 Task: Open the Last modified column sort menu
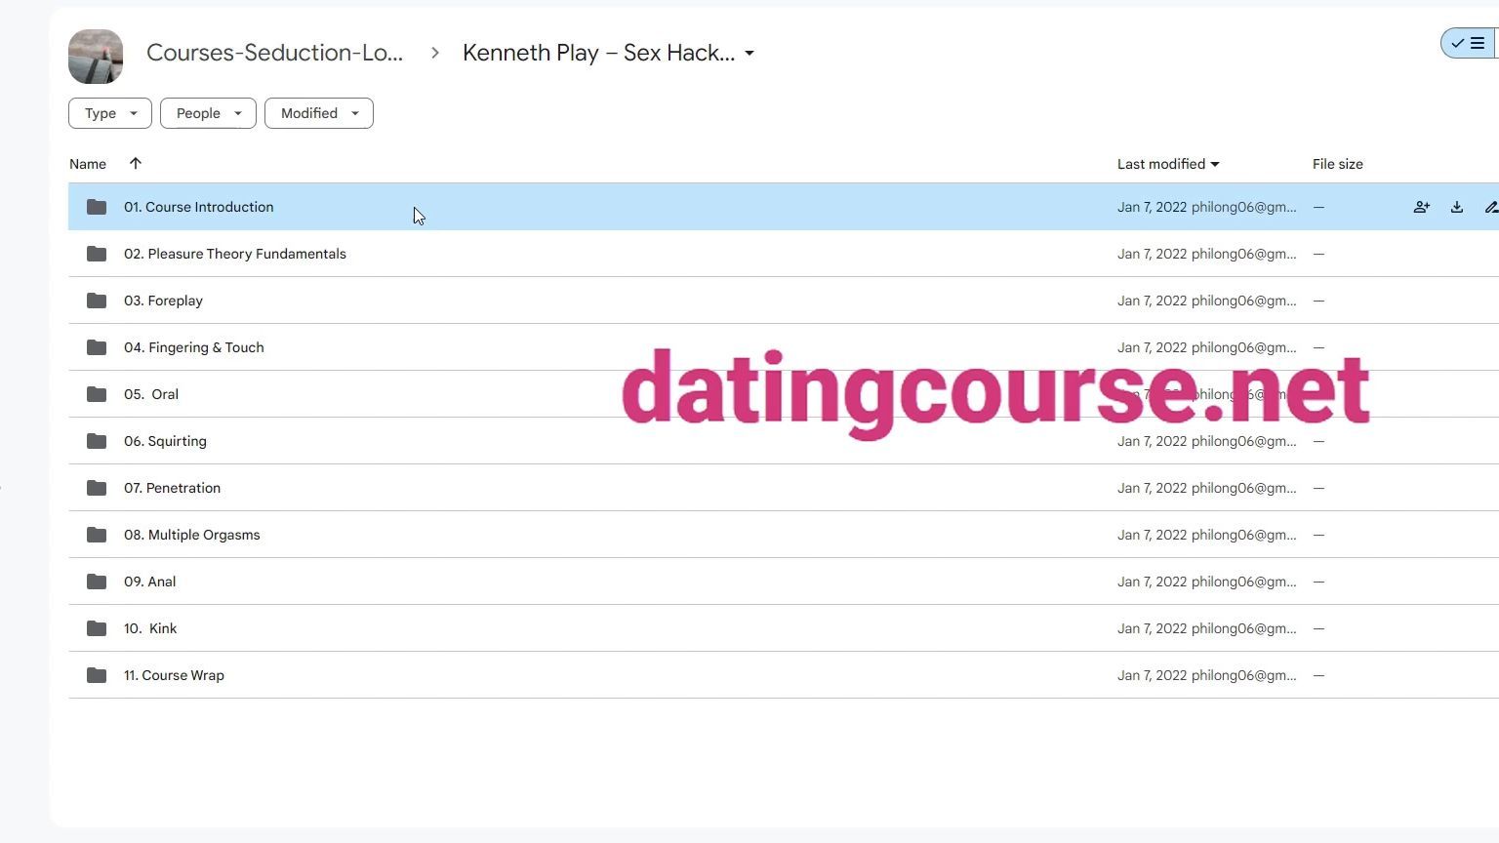1168,164
